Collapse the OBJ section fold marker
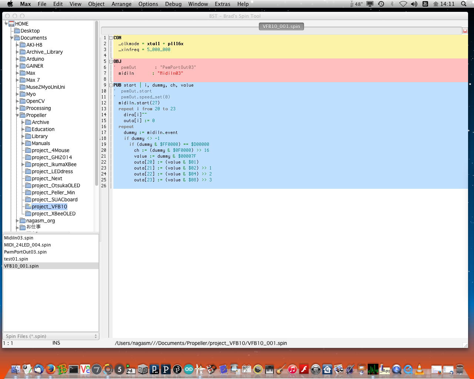 (111, 61)
